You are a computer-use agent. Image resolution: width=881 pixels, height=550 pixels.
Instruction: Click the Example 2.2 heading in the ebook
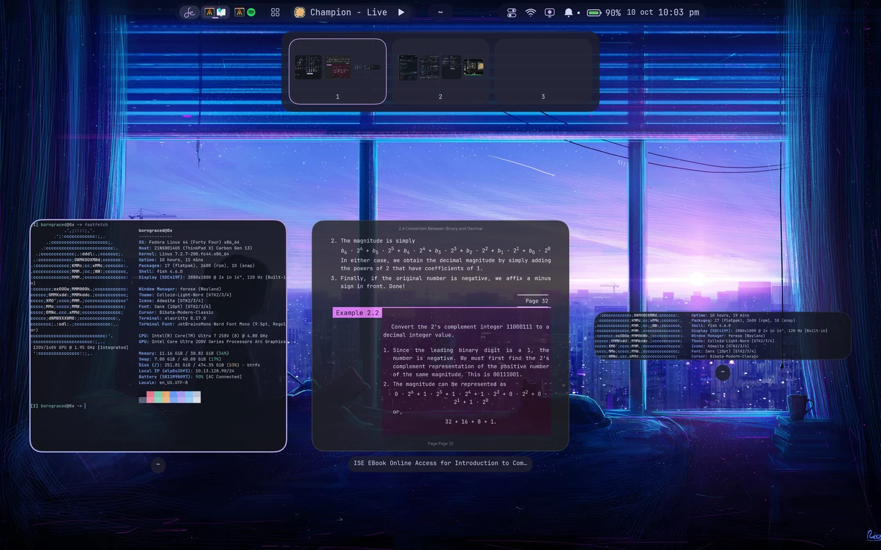pyautogui.click(x=357, y=312)
